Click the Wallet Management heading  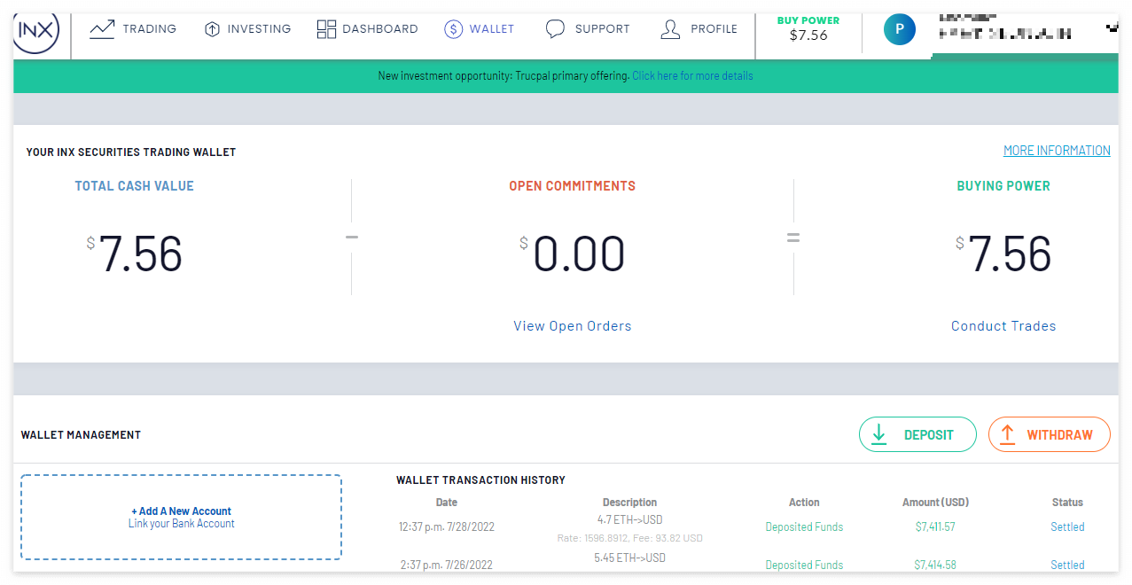tap(81, 435)
